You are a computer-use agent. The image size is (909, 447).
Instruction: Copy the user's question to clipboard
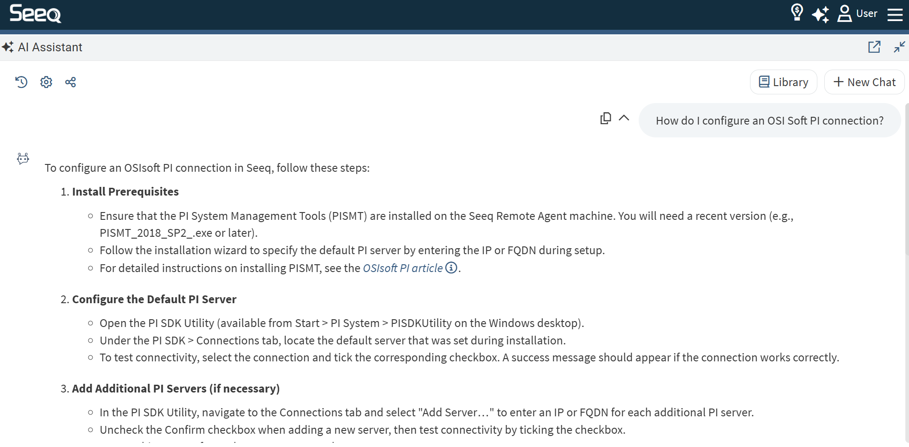pos(605,118)
